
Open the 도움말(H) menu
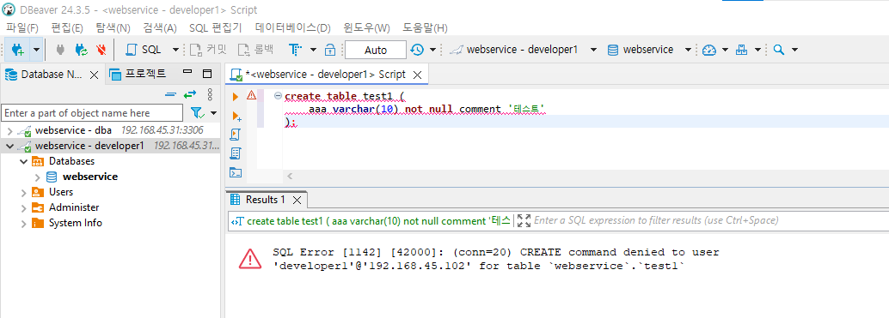coord(425,27)
